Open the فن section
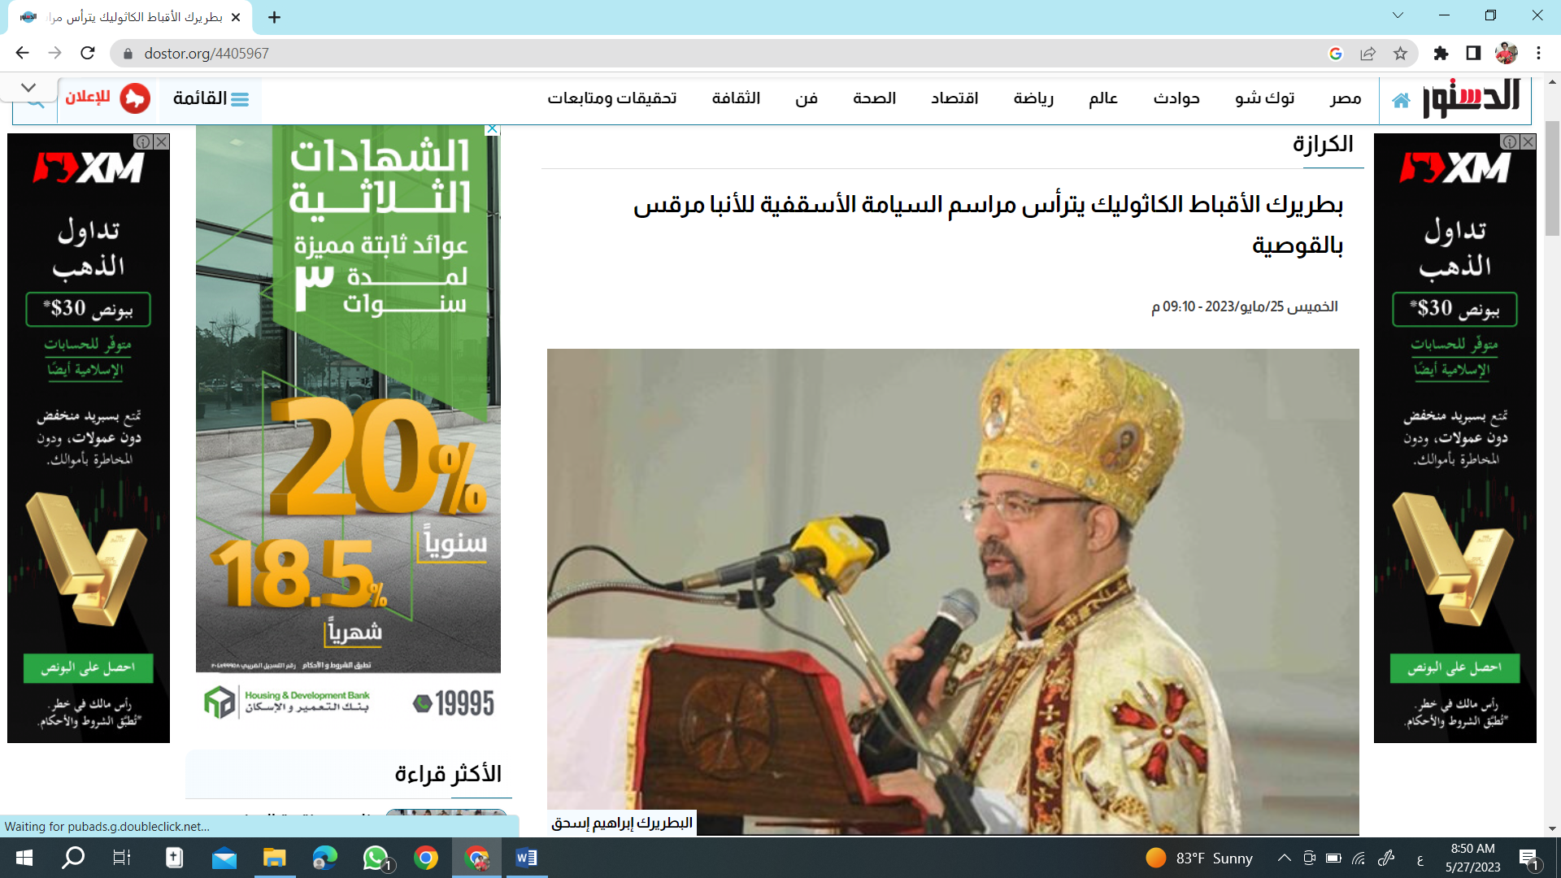This screenshot has height=878, width=1561. [x=806, y=98]
